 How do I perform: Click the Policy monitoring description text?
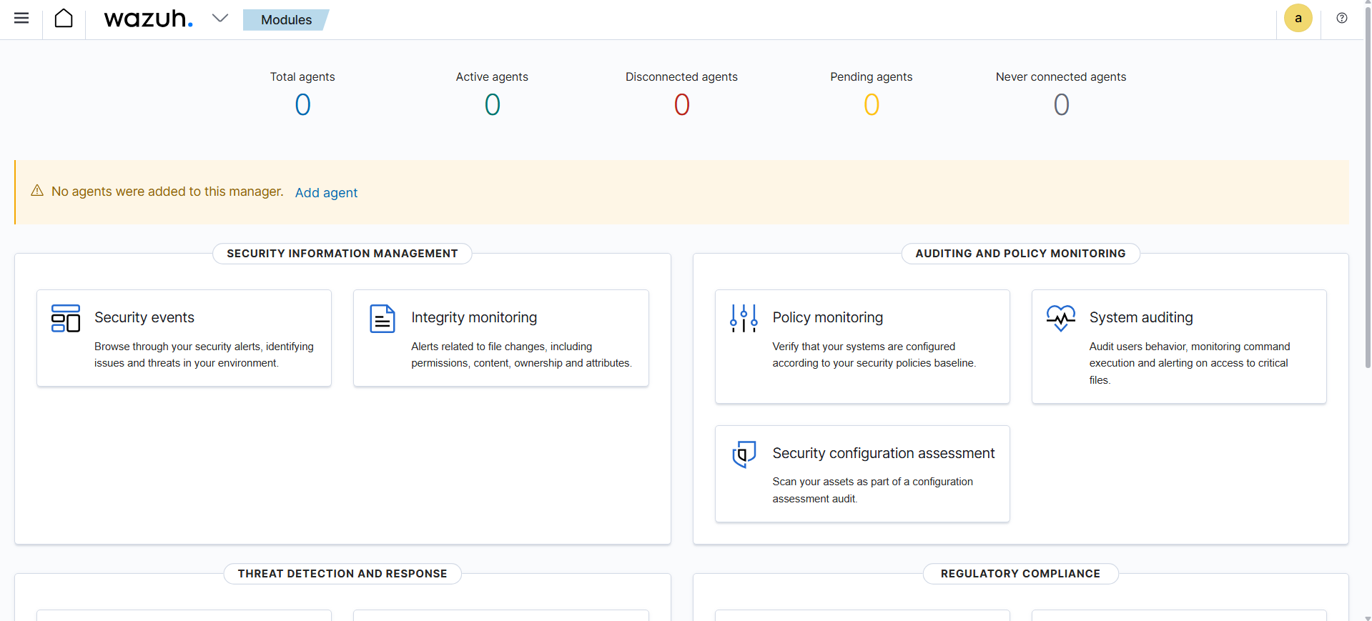[x=874, y=355]
